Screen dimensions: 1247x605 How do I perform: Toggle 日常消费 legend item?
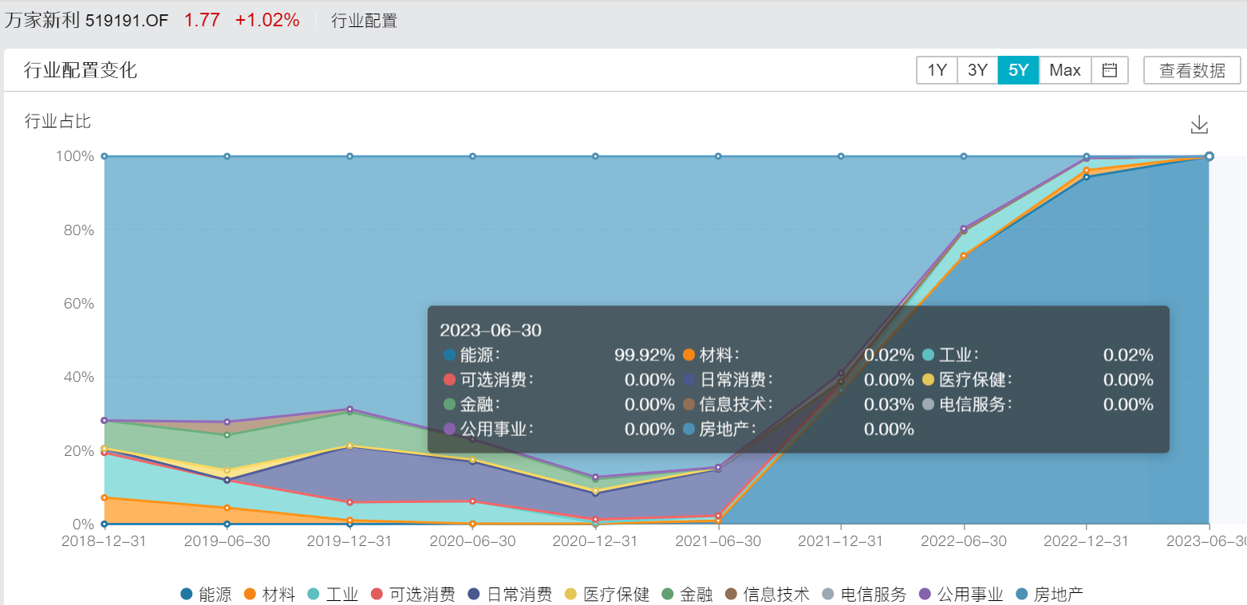pyautogui.click(x=510, y=594)
